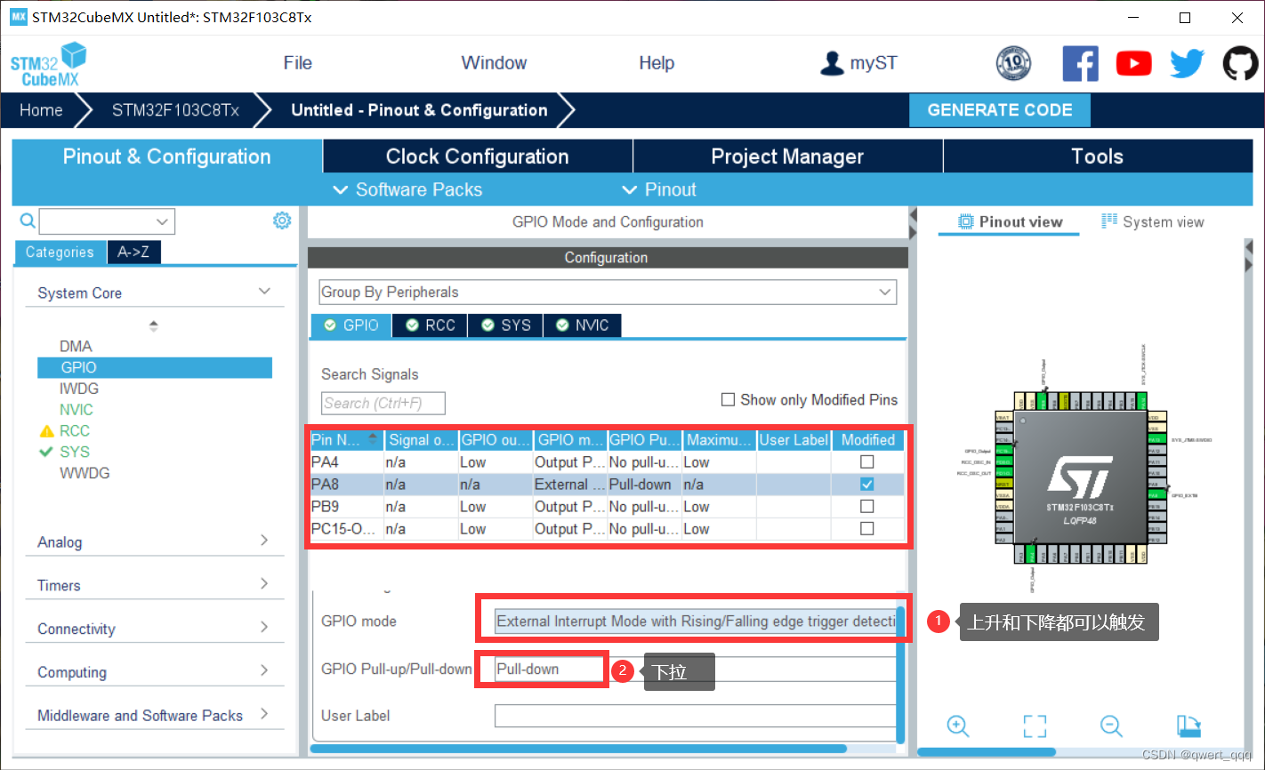Select NVIC in System Core list
Screen dimensions: 1265x770
click(x=77, y=410)
